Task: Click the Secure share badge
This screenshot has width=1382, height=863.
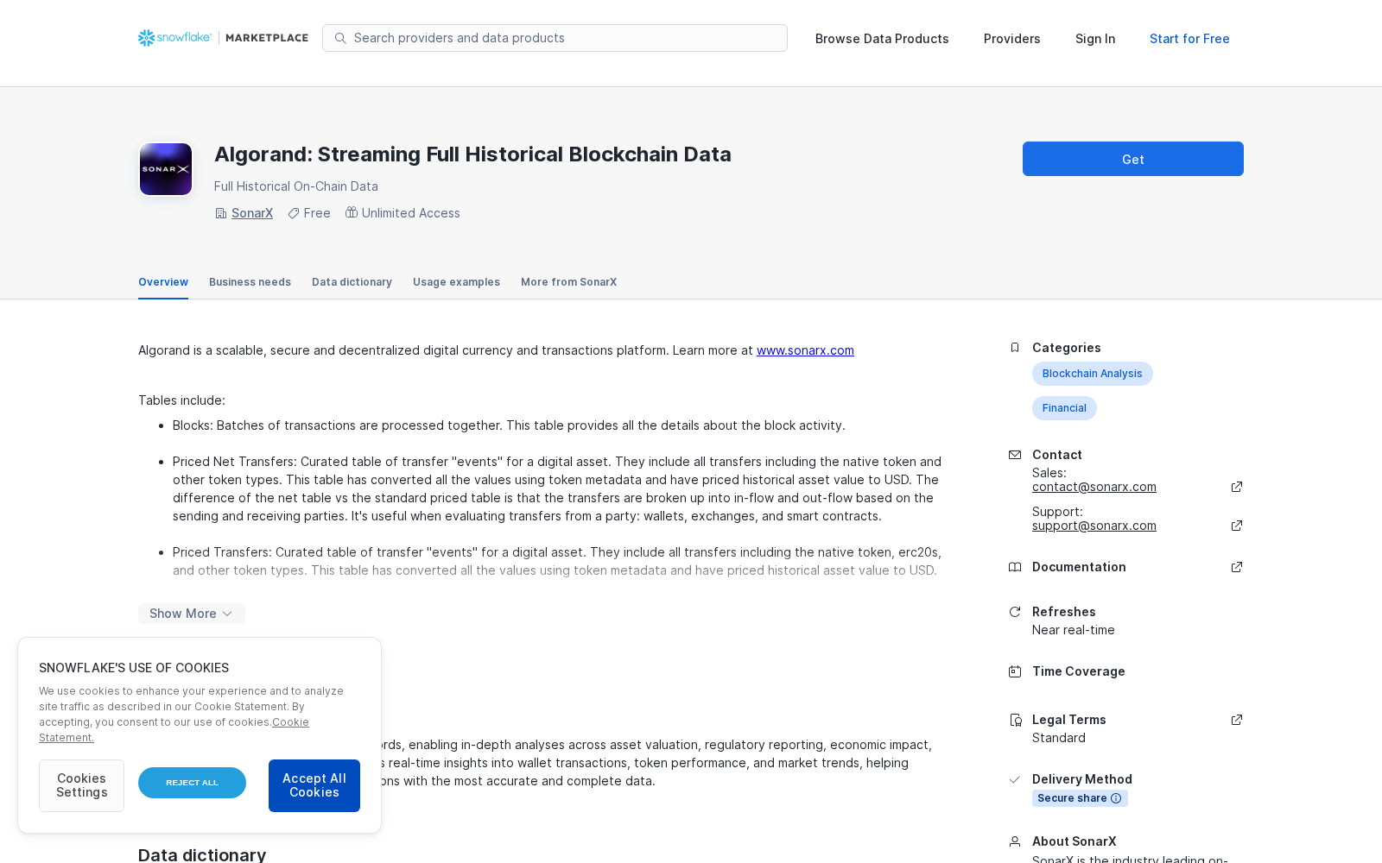Action: [1080, 798]
